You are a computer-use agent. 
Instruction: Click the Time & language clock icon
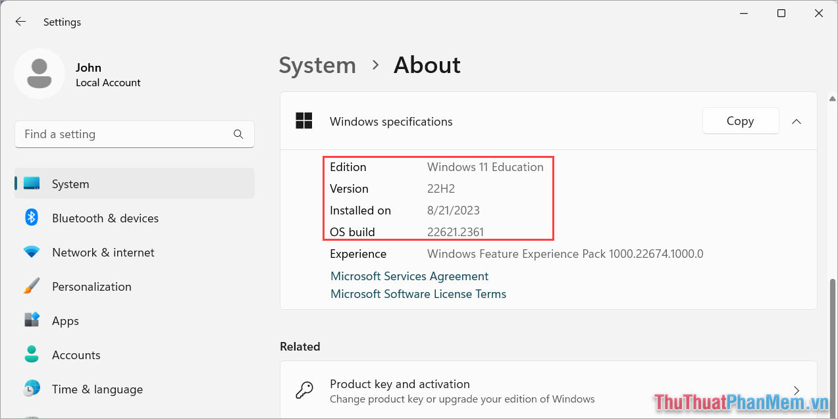click(x=31, y=389)
